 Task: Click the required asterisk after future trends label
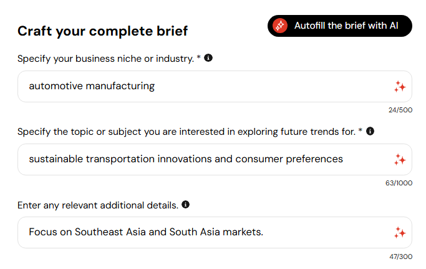click(x=360, y=131)
